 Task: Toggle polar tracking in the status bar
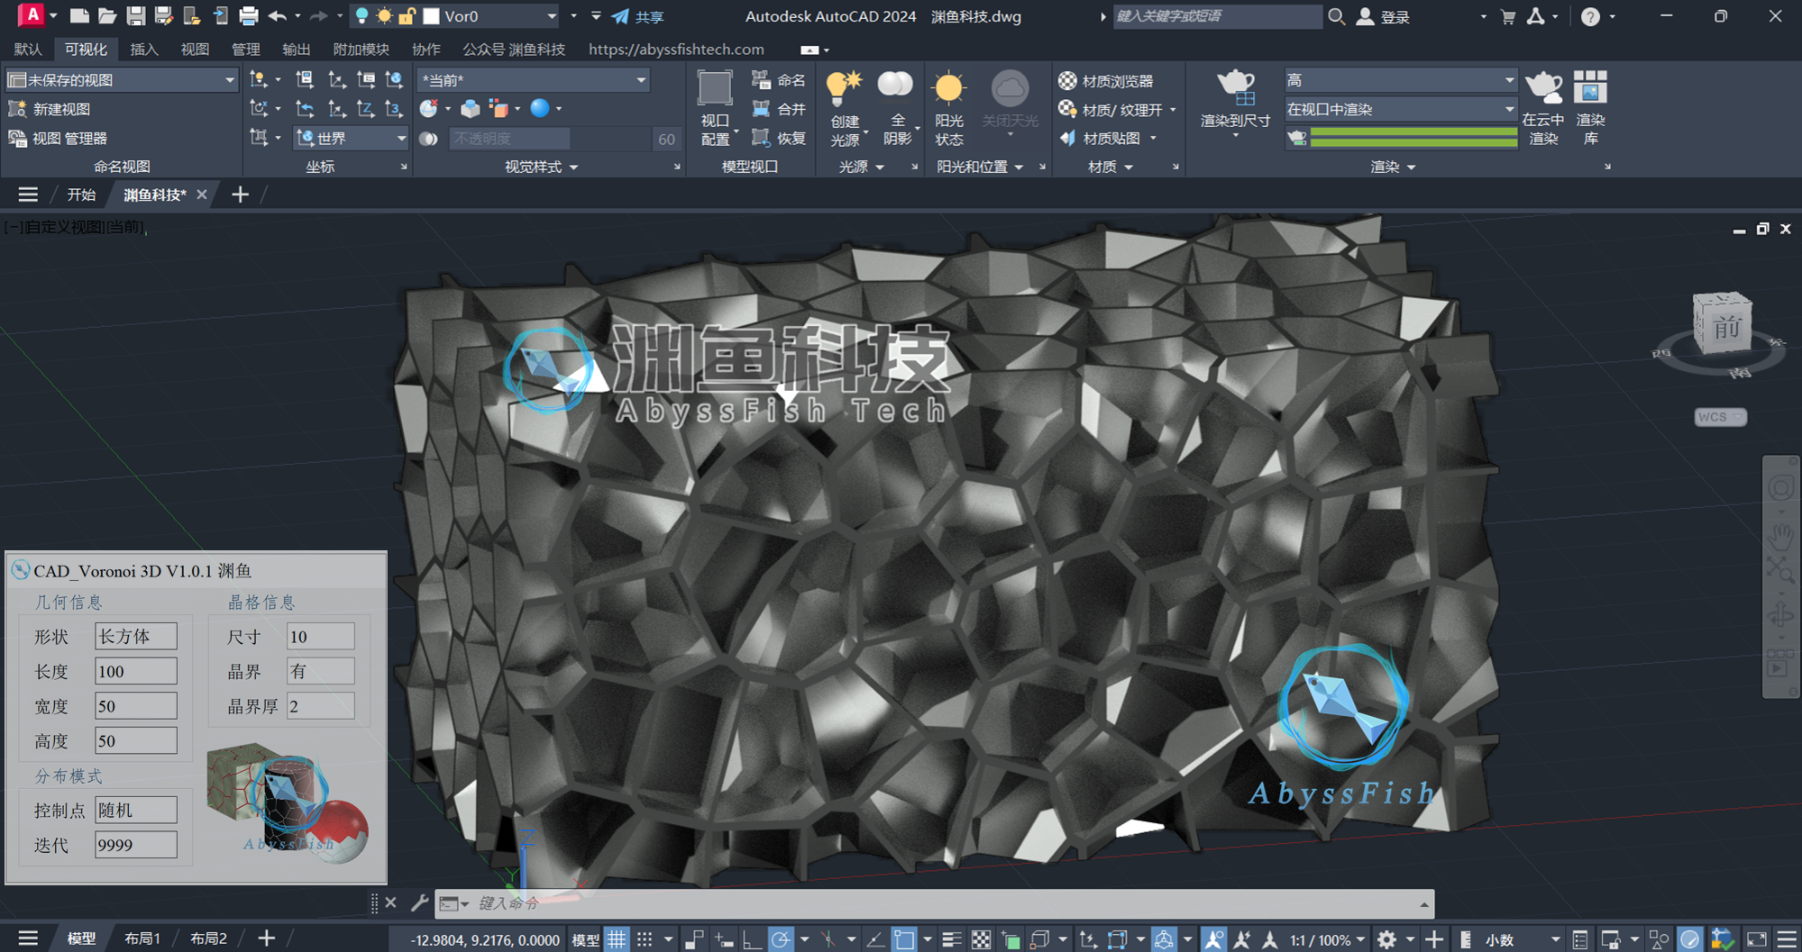coord(781,939)
